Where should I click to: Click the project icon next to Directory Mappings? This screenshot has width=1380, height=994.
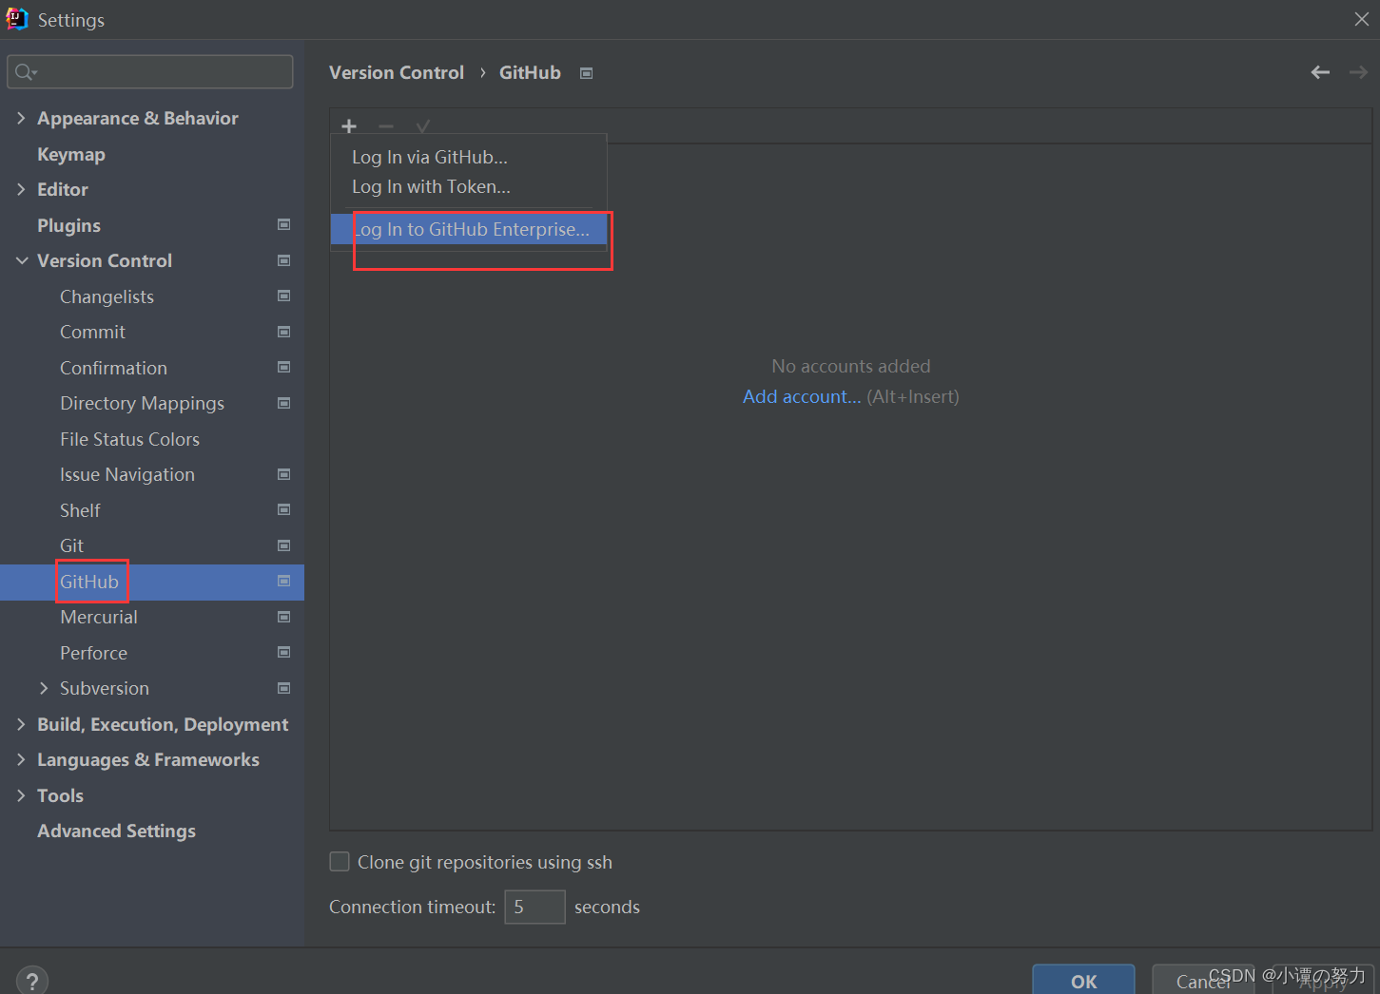coord(283,403)
